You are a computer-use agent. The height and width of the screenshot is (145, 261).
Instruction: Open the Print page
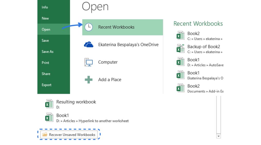point(54,63)
